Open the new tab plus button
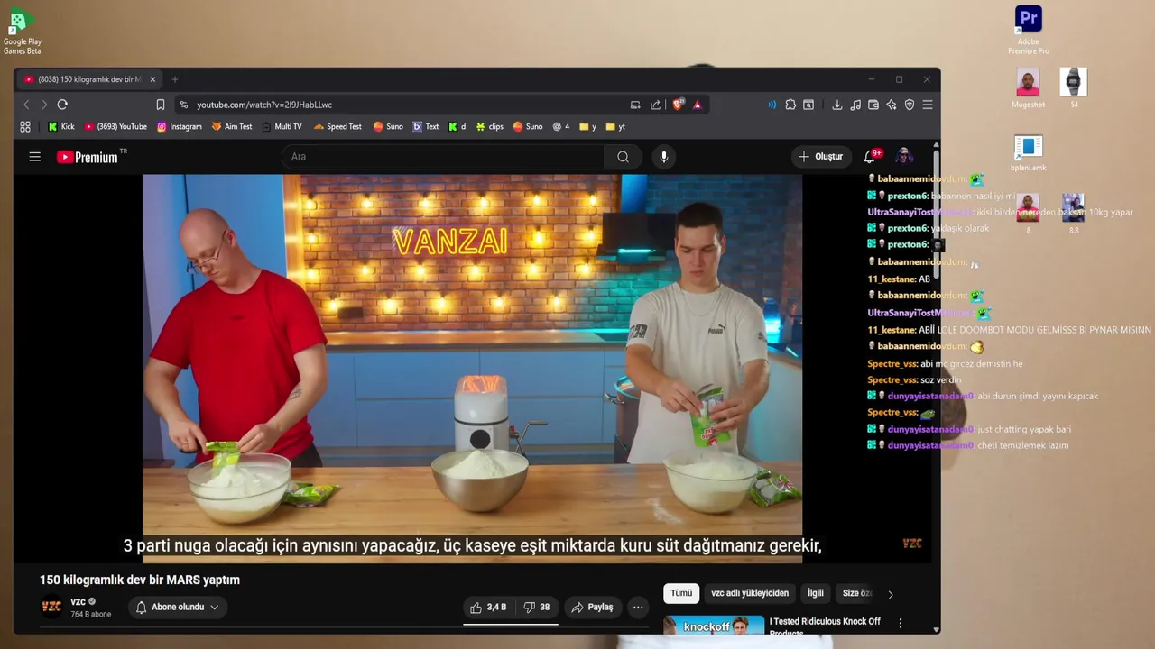This screenshot has width=1155, height=649. 175,79
